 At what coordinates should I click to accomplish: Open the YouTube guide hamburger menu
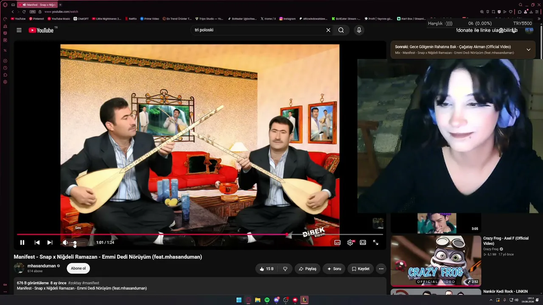(x=19, y=30)
